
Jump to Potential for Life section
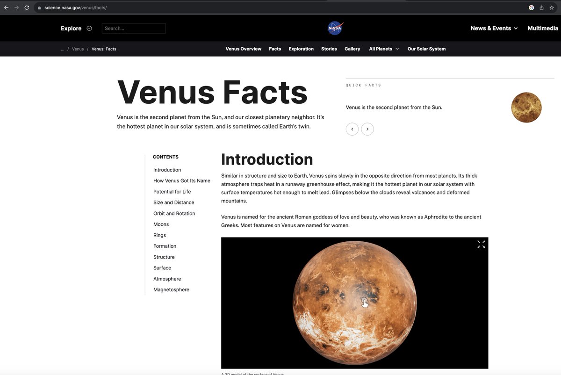[x=172, y=192]
